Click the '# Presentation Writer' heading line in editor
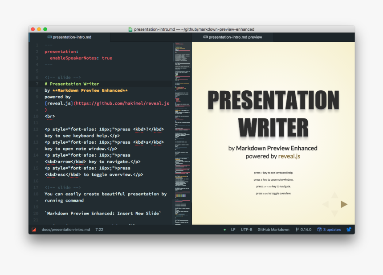 pyautogui.click(x=72, y=84)
